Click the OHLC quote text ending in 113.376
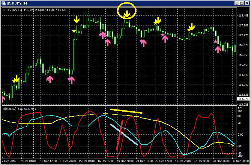251x165 pixels. click(45, 10)
